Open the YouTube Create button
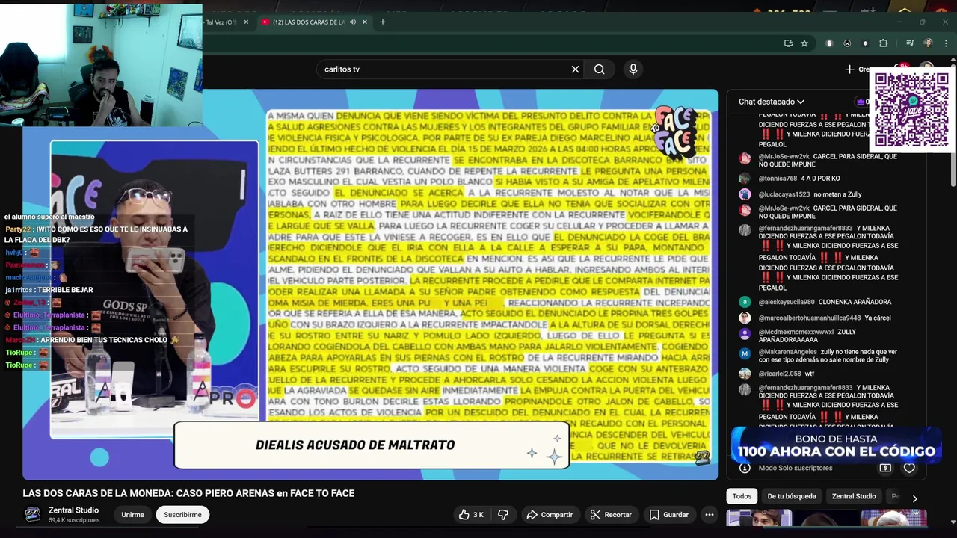 coord(857,69)
